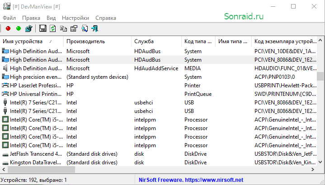Click the horizontal scrollbar right arrow
The width and height of the screenshot is (325, 185).
pos(313,170)
